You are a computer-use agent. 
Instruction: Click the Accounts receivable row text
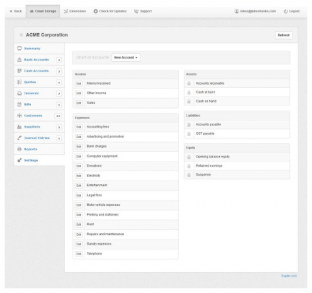tap(210, 83)
